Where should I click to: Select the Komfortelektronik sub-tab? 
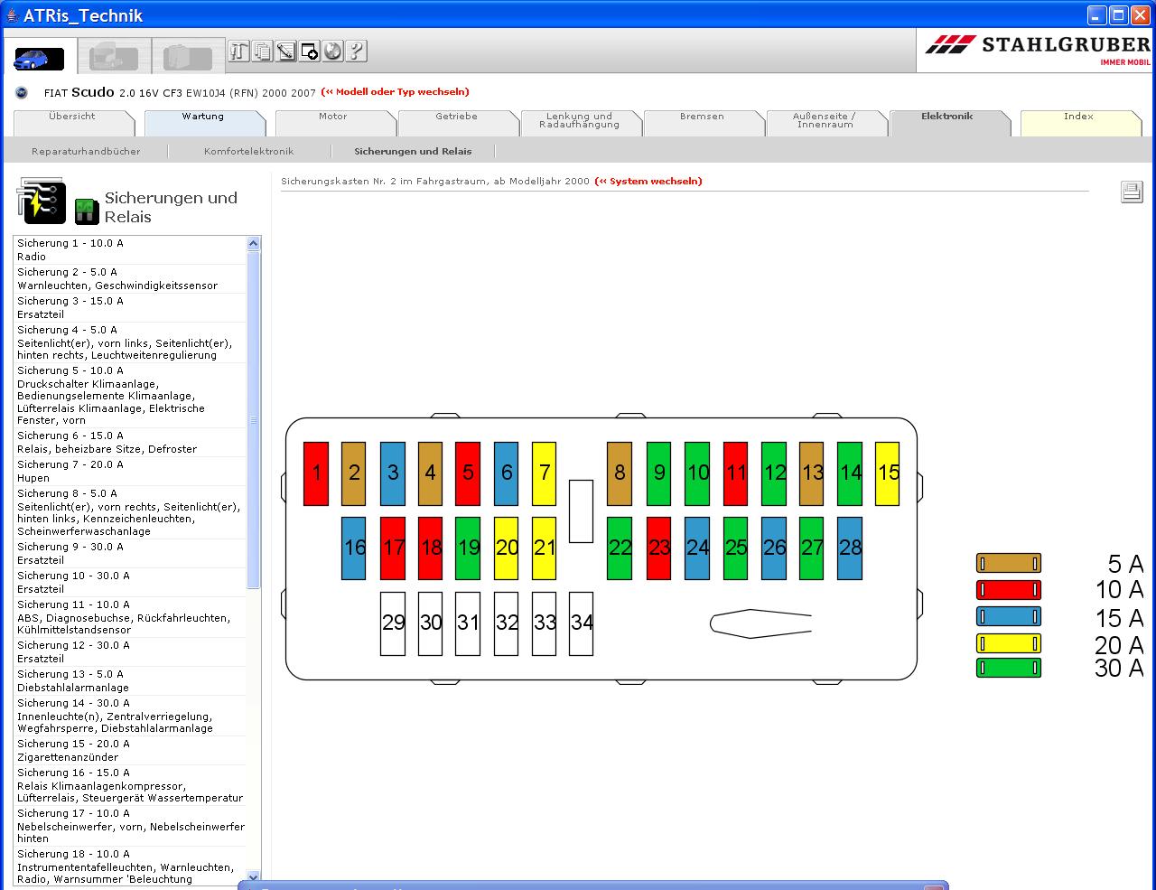[x=248, y=152]
